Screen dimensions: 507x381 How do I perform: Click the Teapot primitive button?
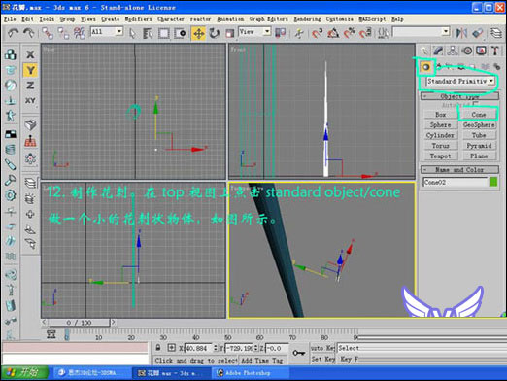pos(440,156)
